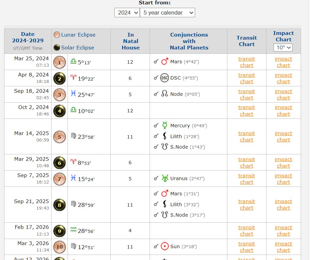Click S.Node symbol in Sep 21, 2025 row
318x260 pixels.
click(x=165, y=215)
